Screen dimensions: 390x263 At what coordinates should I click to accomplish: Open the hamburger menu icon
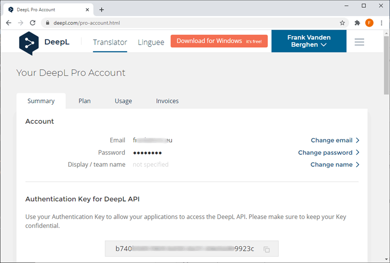359,42
